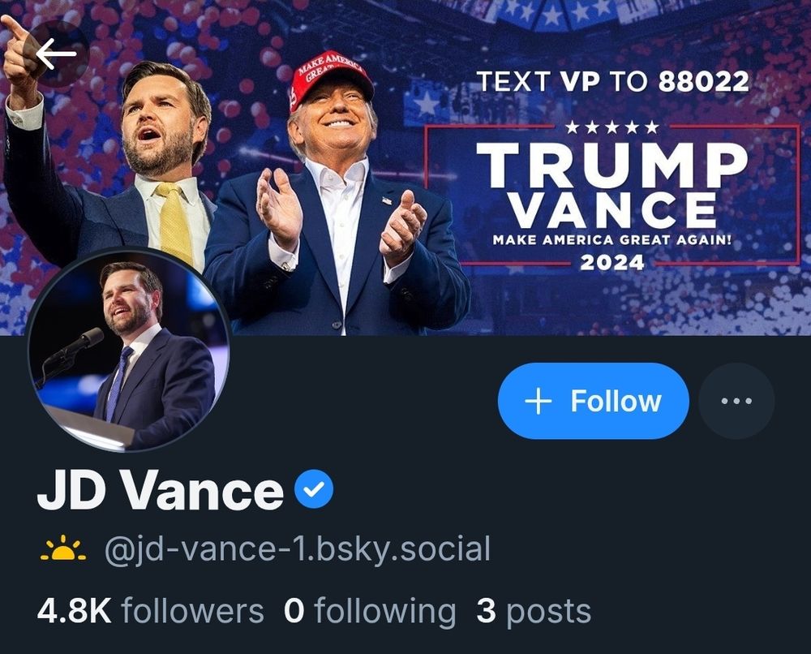View the 4.8K followers list
Screen dimensions: 811x654
click(x=150, y=611)
